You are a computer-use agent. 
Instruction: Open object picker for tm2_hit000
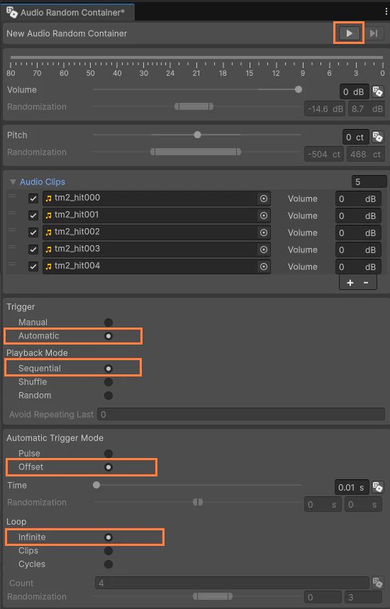pos(264,199)
